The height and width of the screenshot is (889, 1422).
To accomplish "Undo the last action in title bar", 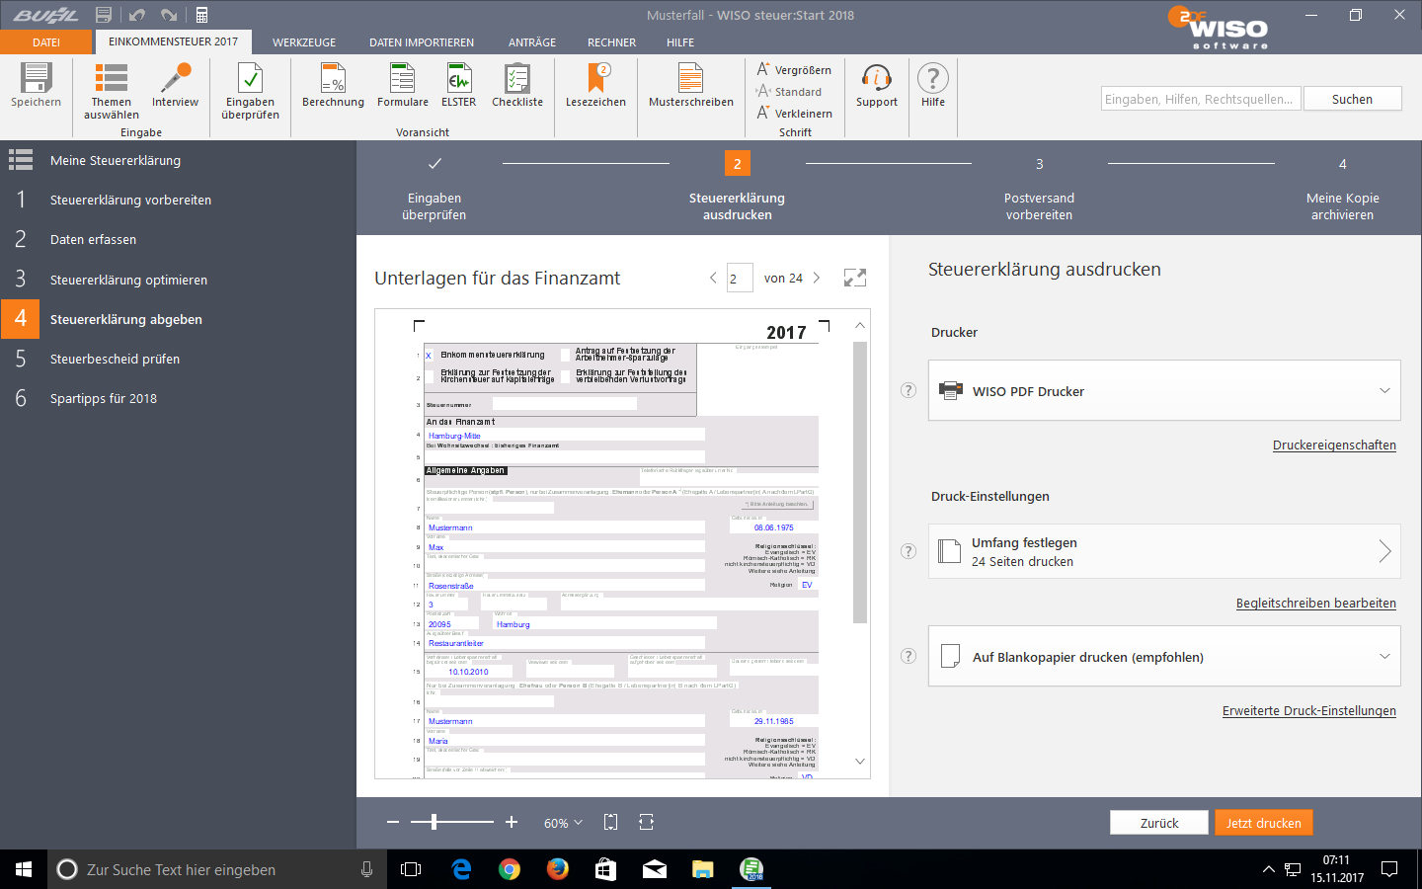I will (x=137, y=15).
